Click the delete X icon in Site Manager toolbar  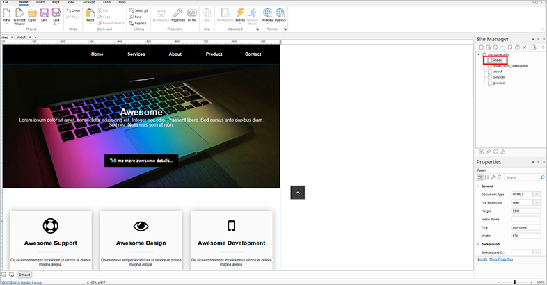coord(524,47)
